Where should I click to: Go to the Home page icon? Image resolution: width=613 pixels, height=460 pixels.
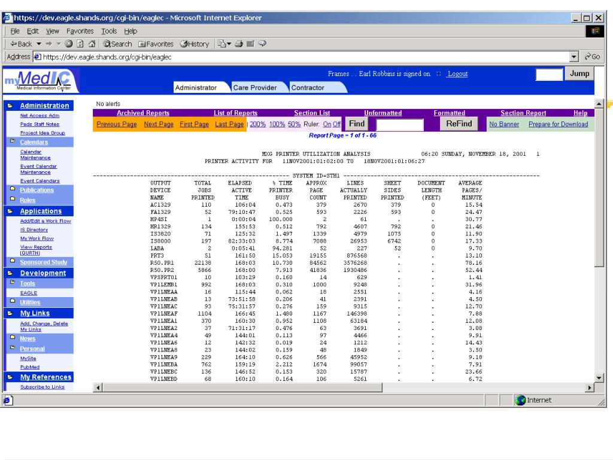92,44
